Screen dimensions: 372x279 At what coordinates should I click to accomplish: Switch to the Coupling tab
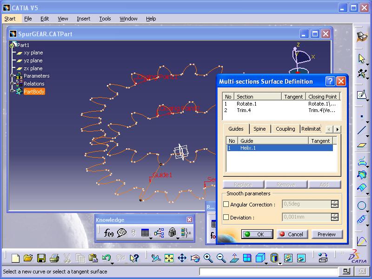point(285,129)
